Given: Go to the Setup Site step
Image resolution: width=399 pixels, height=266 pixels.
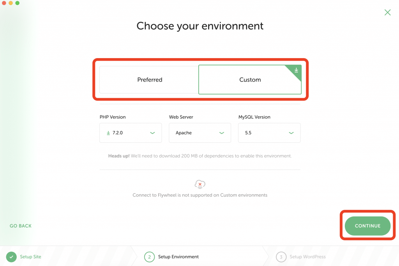Looking at the screenshot, I should coord(30,257).
